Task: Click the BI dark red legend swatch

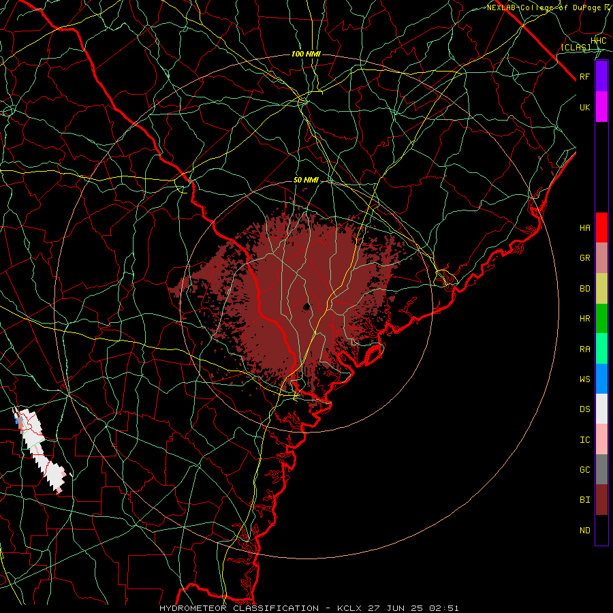Action: click(x=601, y=500)
